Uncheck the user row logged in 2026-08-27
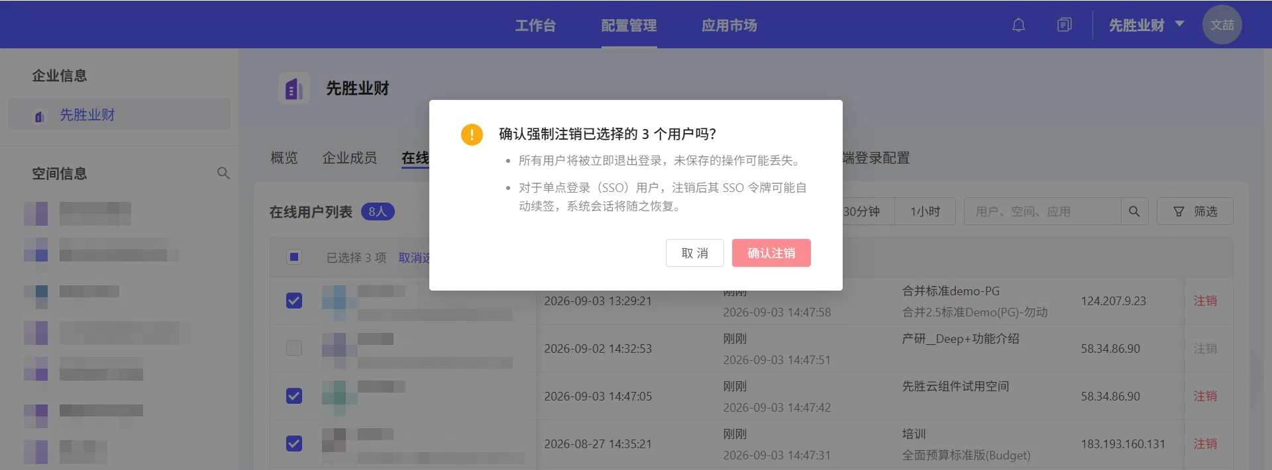Screen dimensions: 1272x470 tap(294, 444)
